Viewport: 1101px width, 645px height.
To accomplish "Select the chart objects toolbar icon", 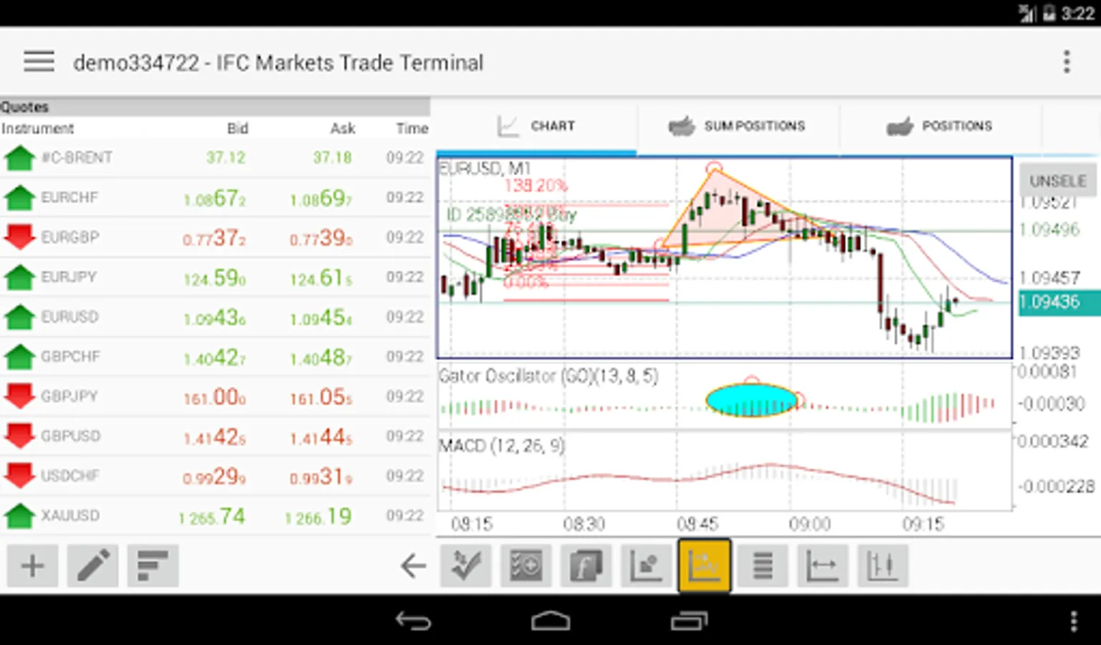I will (645, 566).
